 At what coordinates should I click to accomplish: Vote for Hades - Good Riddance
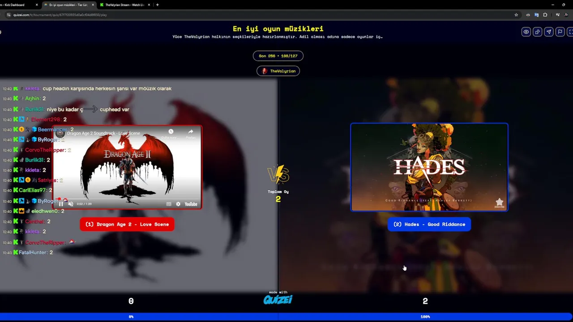point(429,224)
